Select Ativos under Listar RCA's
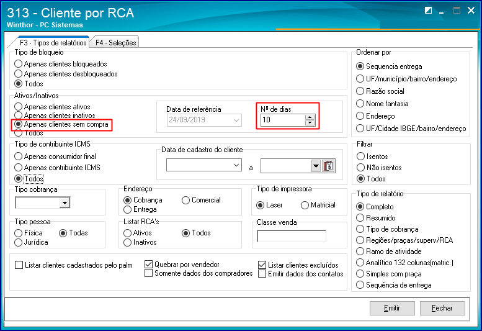 (x=138, y=233)
